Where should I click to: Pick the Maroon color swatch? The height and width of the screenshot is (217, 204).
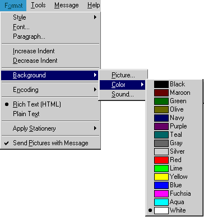pyautogui.click(x=161, y=93)
